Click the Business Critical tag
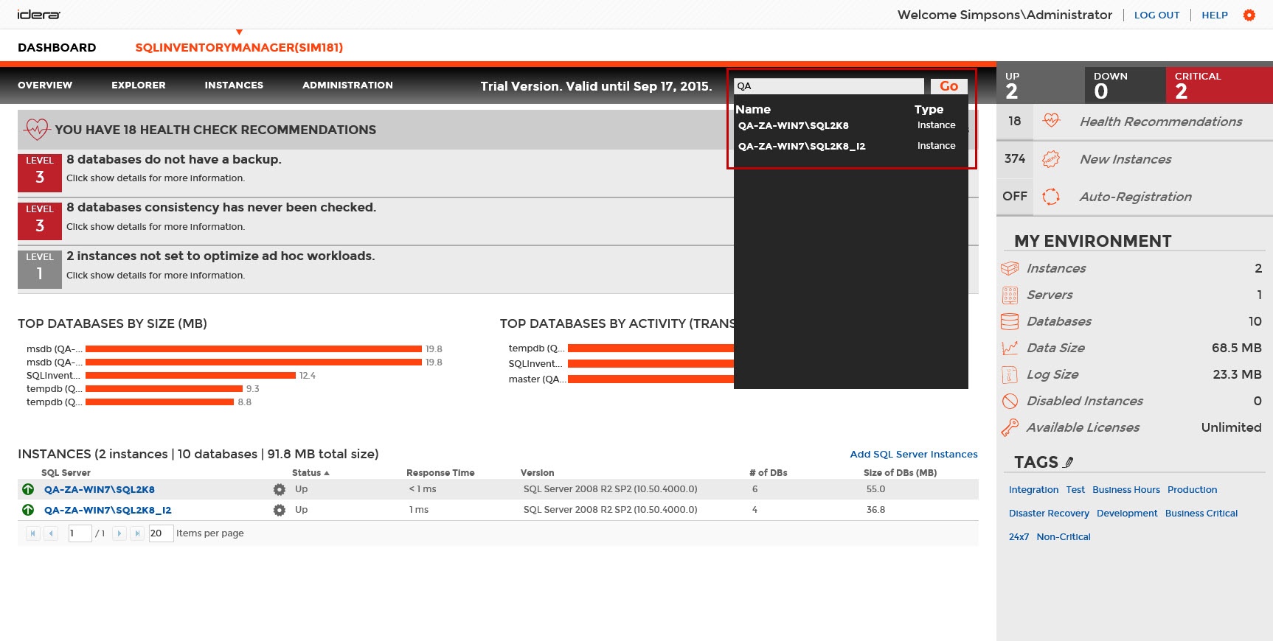Screen dimensions: 1273x641 point(1201,514)
